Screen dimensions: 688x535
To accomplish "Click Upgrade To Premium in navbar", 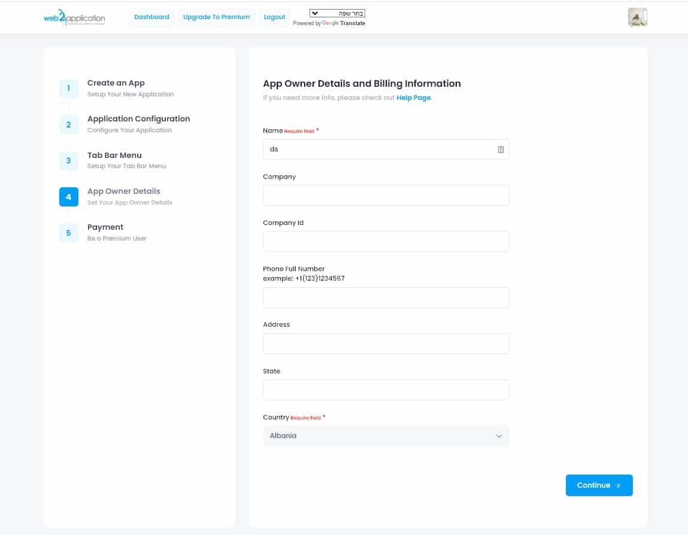I will [216, 17].
